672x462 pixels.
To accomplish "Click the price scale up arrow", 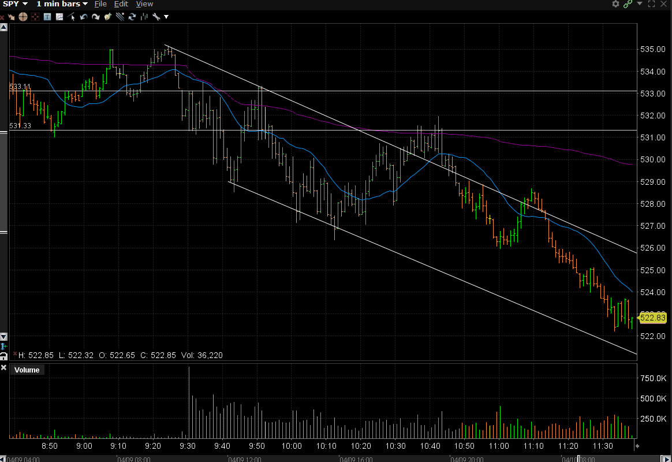I will 3,27.
